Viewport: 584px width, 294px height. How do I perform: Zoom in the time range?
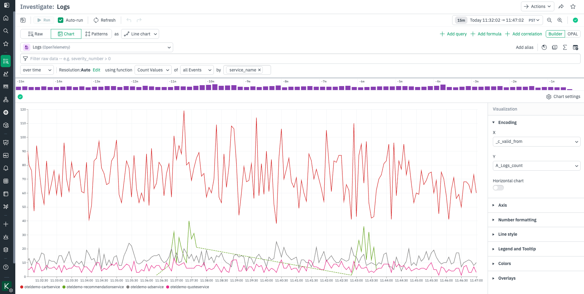560,20
